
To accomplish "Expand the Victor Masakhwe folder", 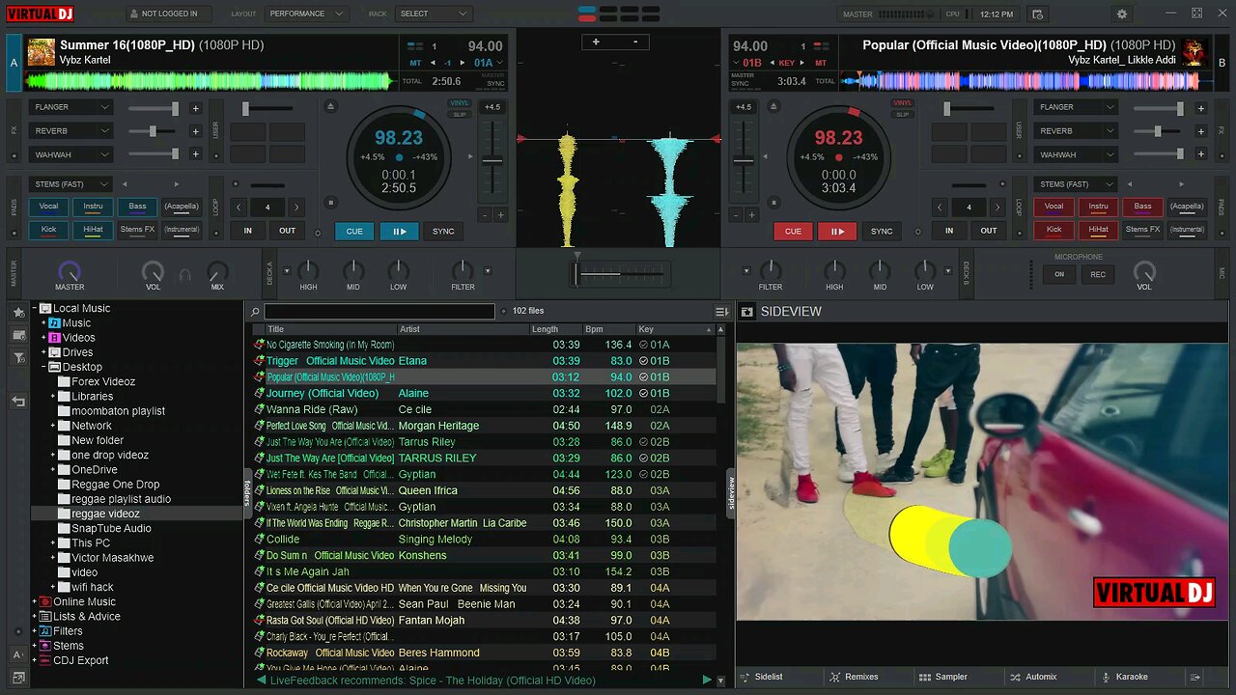I will pos(53,558).
